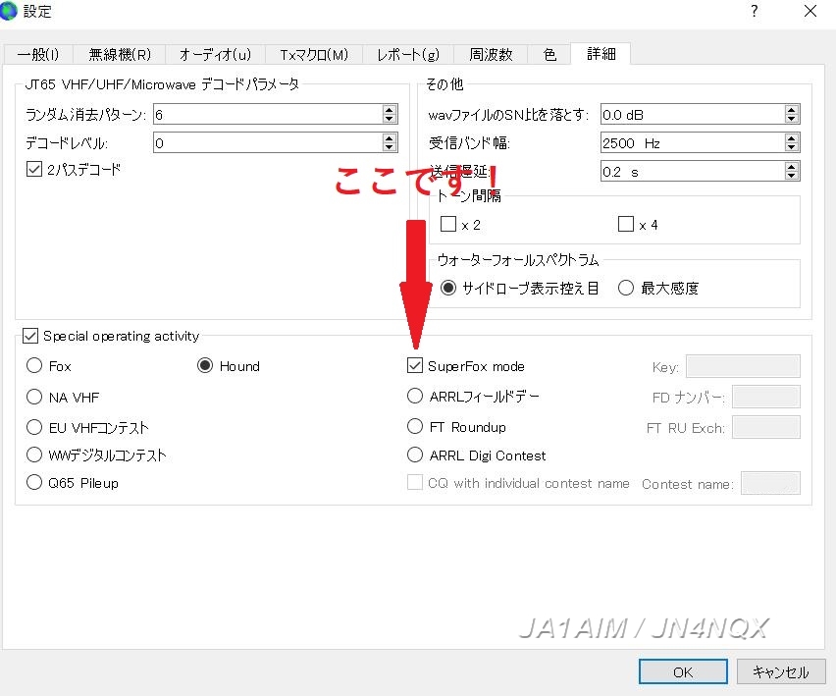This screenshot has width=836, height=696.
Task: Switch to the 色 tab
Action: click(549, 54)
